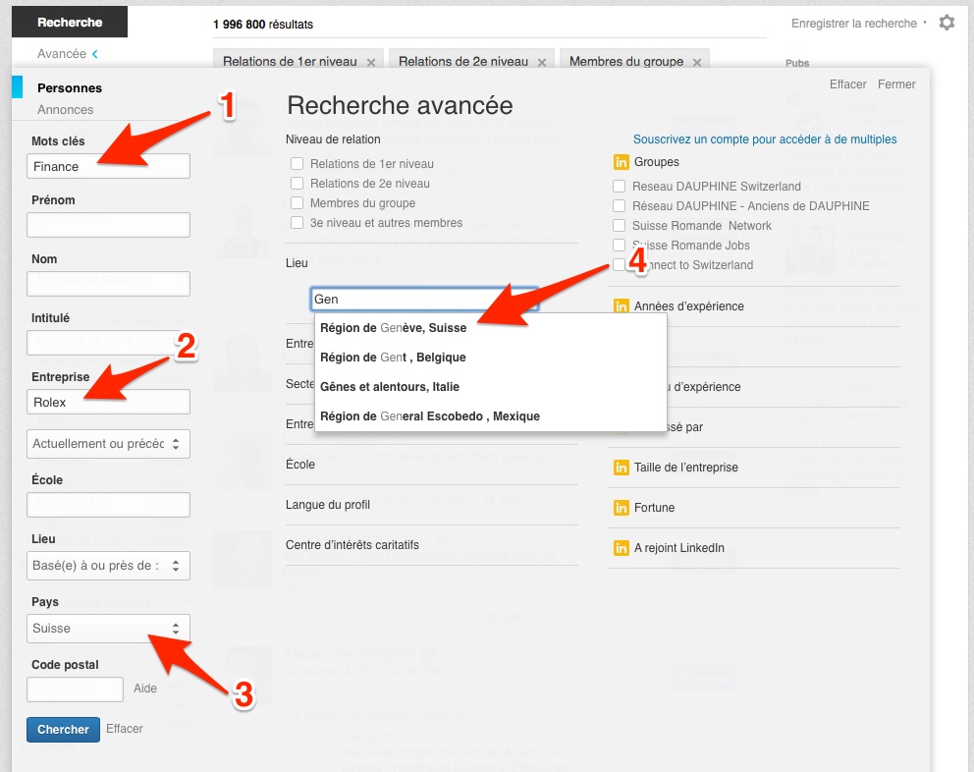Select the Personnes search category
Image resolution: width=974 pixels, height=772 pixels.
coord(70,88)
